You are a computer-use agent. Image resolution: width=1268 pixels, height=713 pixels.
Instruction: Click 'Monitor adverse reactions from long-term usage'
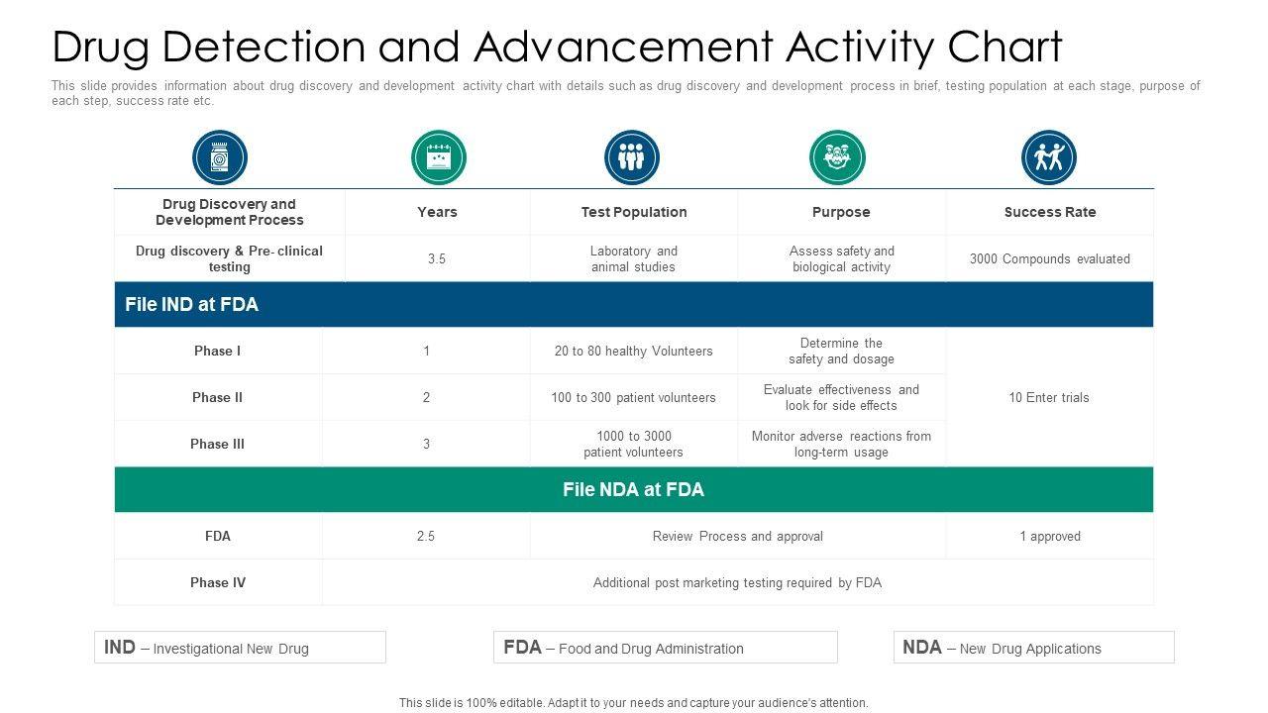pyautogui.click(x=841, y=444)
